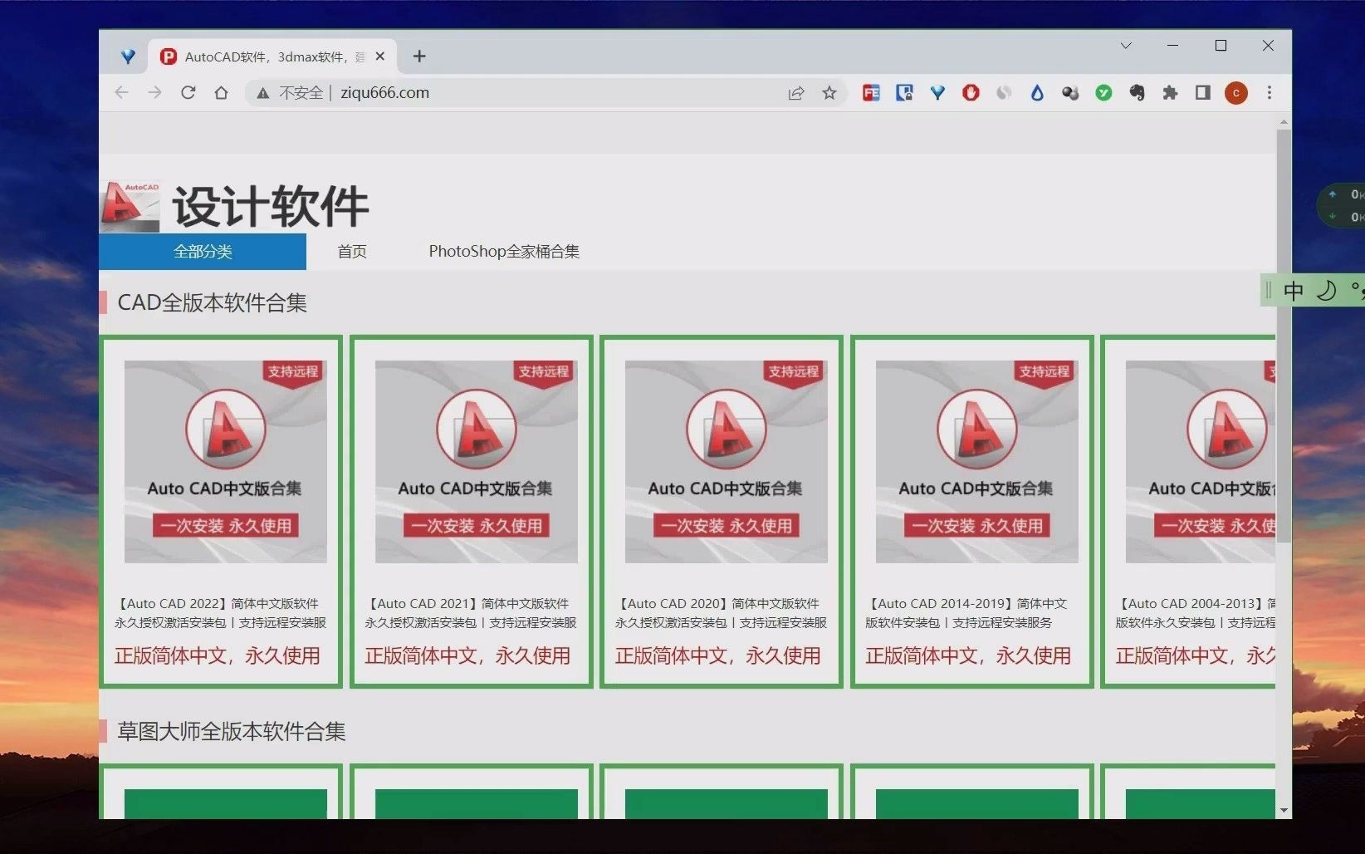Viewport: 1365px width, 854px height.
Task: Click the share page icon in address bar
Action: click(796, 93)
